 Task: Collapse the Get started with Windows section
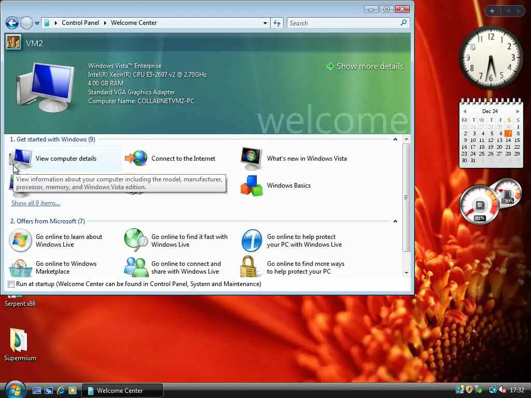click(x=395, y=139)
